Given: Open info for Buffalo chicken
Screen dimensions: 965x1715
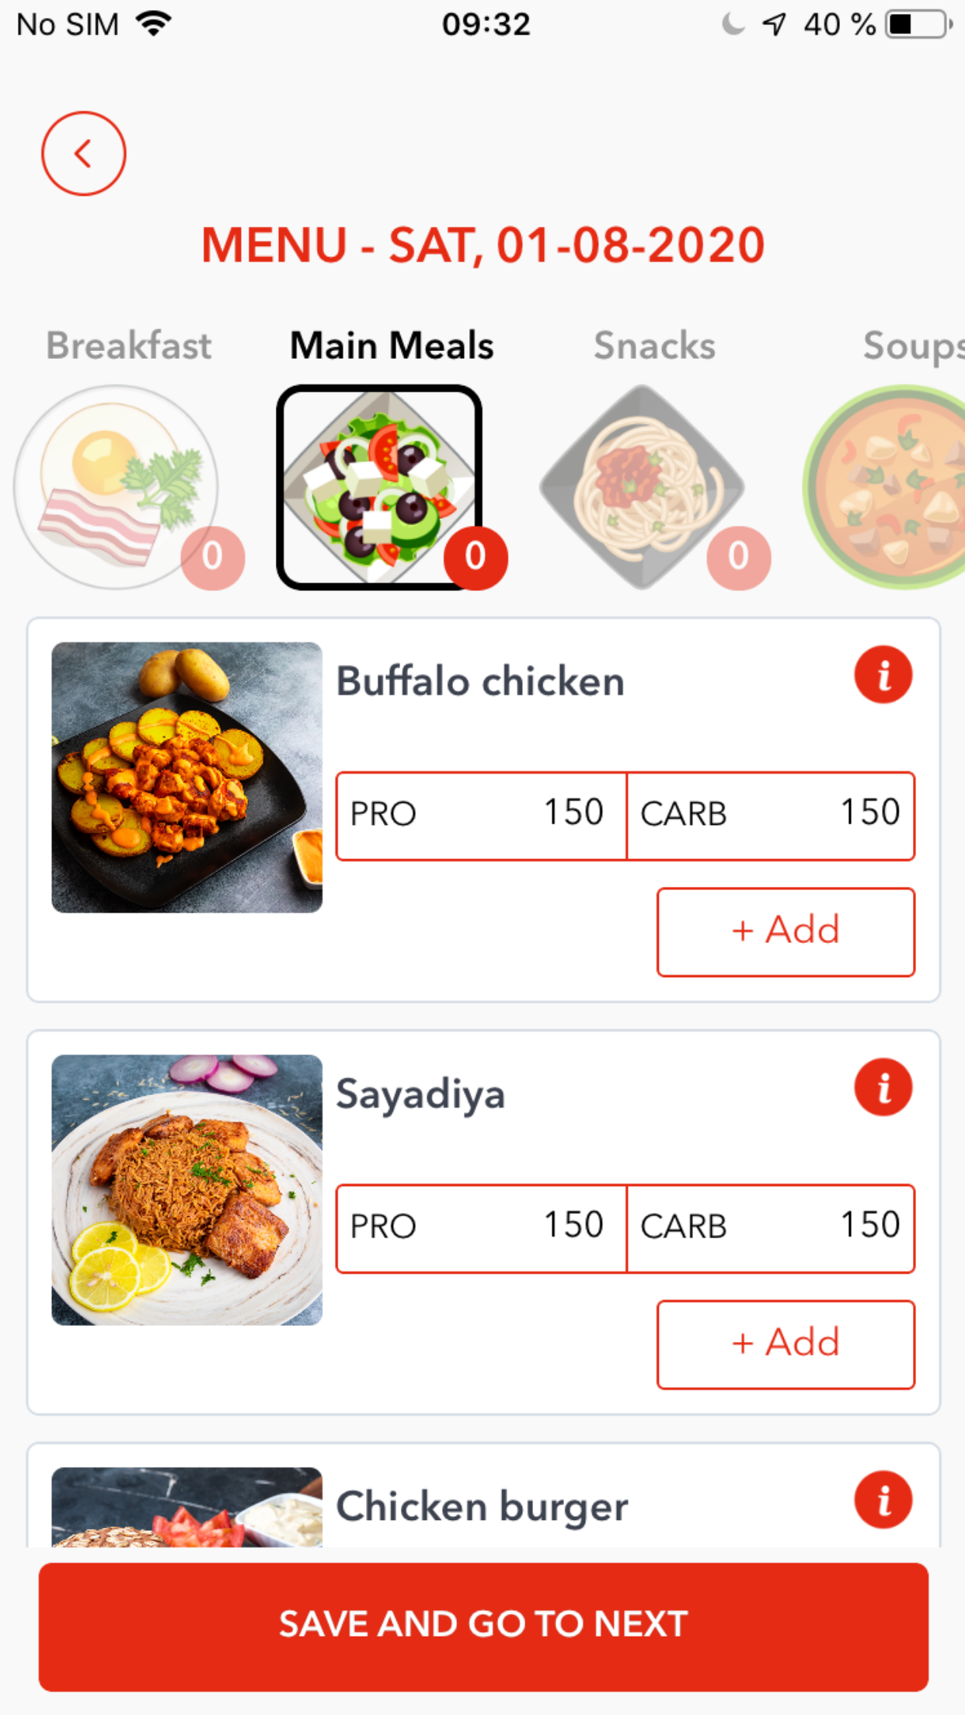Looking at the screenshot, I should (883, 675).
